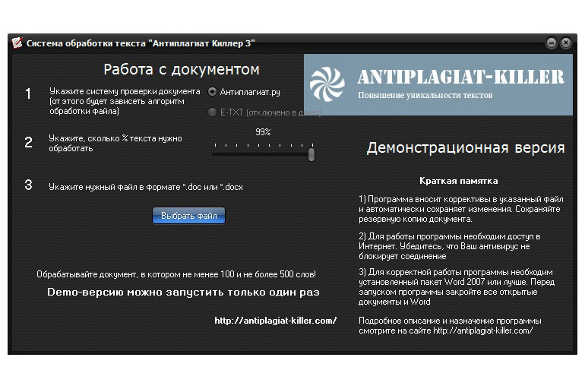Screen dimensions: 585x389
Task: Click the application icon in the title bar
Action: (x=17, y=43)
